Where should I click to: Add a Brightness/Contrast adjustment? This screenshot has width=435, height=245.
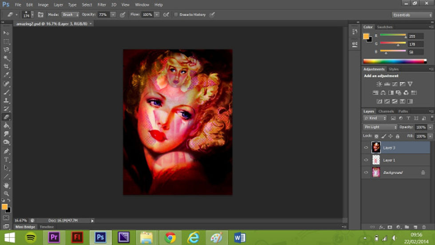(379, 84)
